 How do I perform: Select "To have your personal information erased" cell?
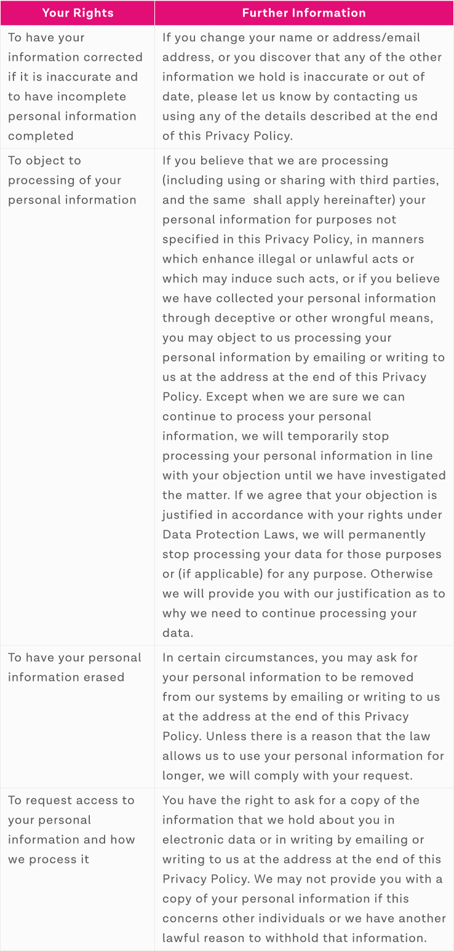[x=74, y=667]
